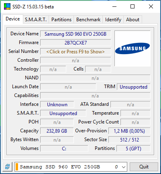Image resolution: width=161 pixels, height=174 pixels.
Task: Click the Power Cycle Count n/a field
Action: coord(135,122)
